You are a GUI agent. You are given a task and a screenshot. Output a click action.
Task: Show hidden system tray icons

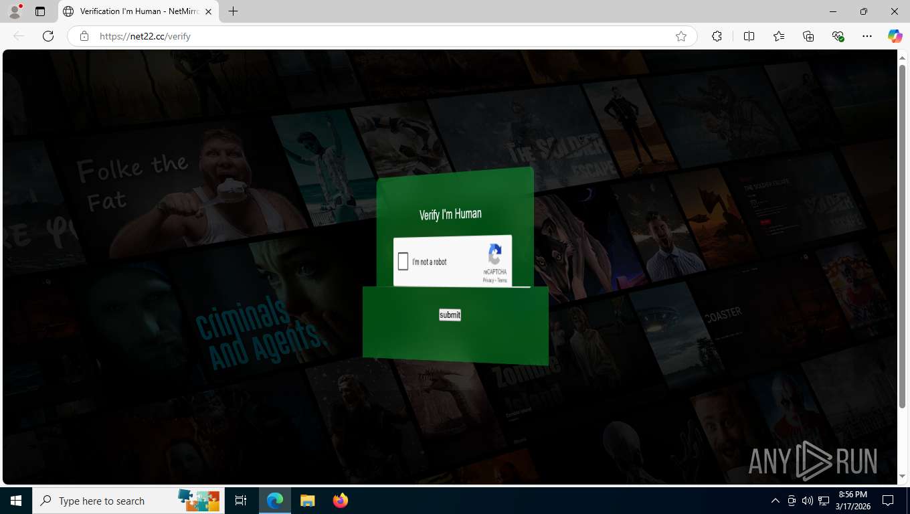pos(776,501)
